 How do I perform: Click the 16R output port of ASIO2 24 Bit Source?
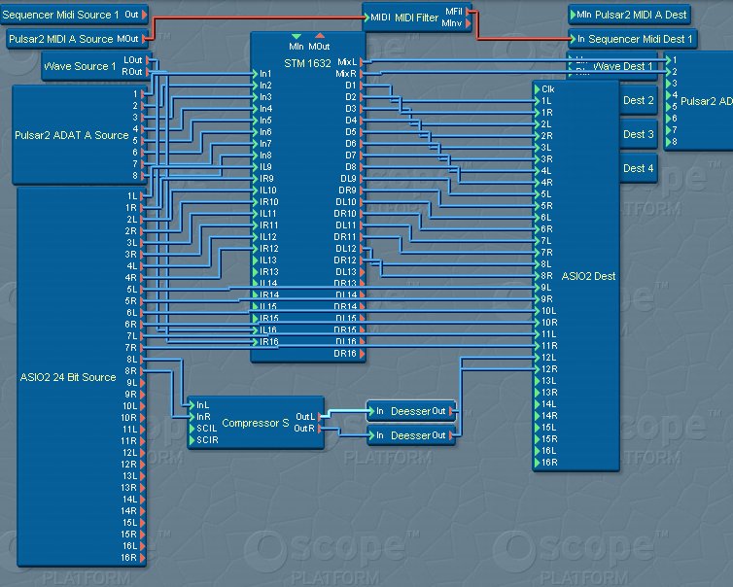[x=142, y=558]
